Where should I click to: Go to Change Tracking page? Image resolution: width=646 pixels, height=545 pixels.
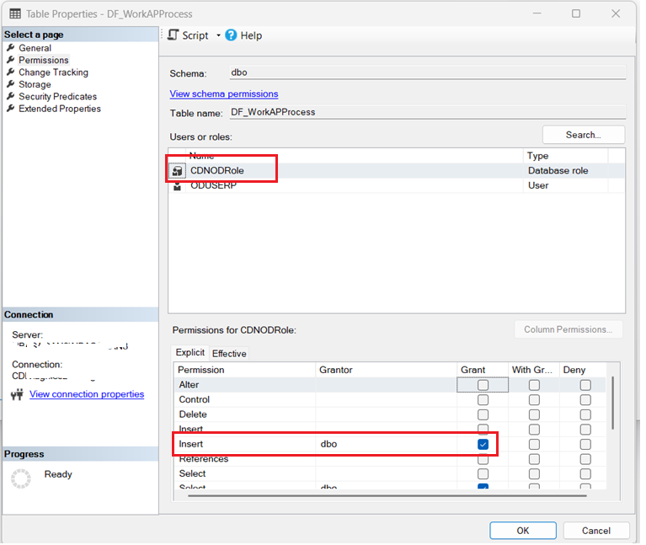(53, 72)
